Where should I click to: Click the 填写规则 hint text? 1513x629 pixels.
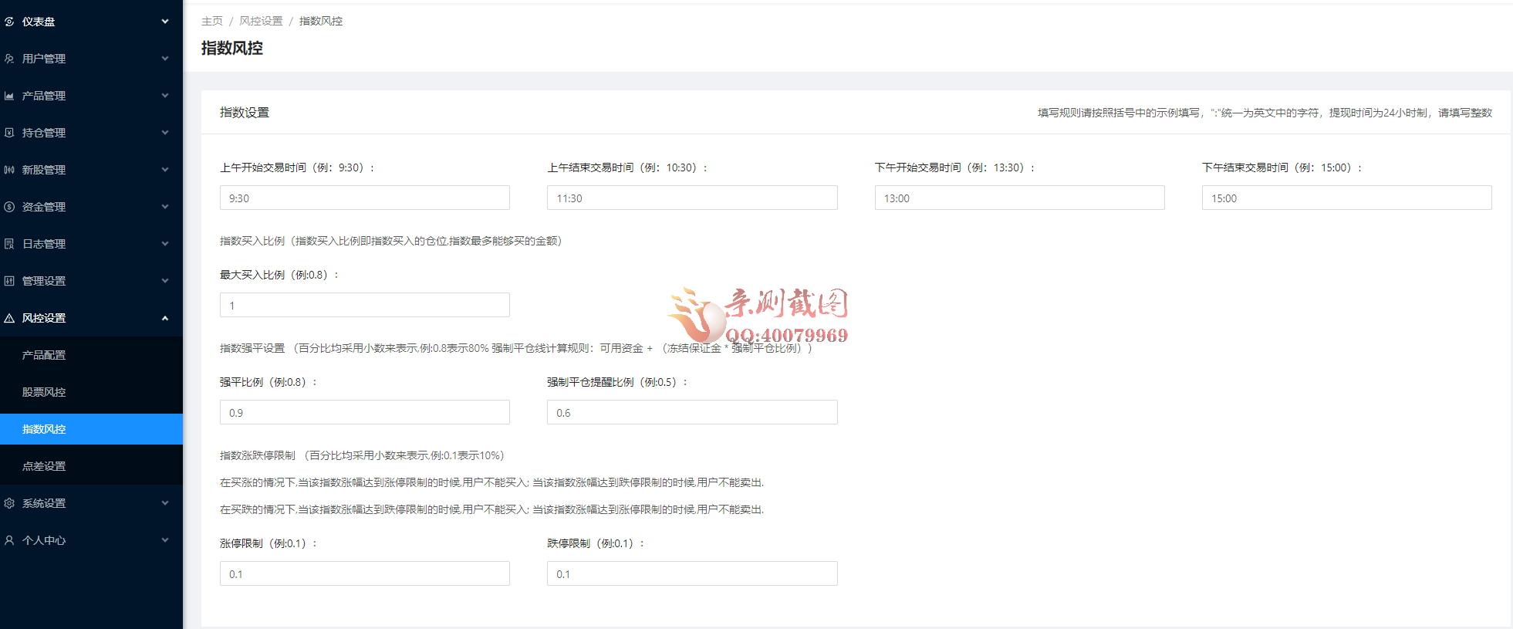pyautogui.click(x=1265, y=113)
